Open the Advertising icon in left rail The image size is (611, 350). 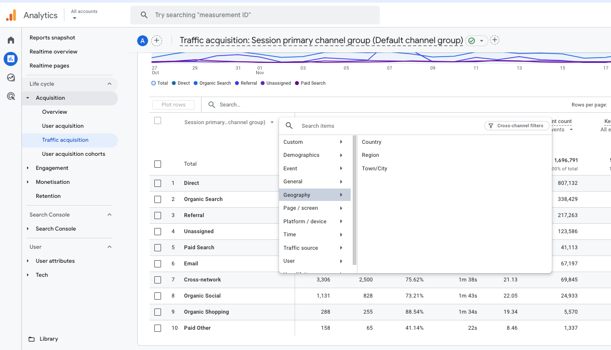11,96
